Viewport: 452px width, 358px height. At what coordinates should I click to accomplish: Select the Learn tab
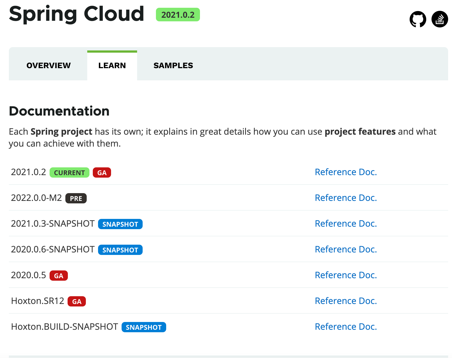point(112,66)
